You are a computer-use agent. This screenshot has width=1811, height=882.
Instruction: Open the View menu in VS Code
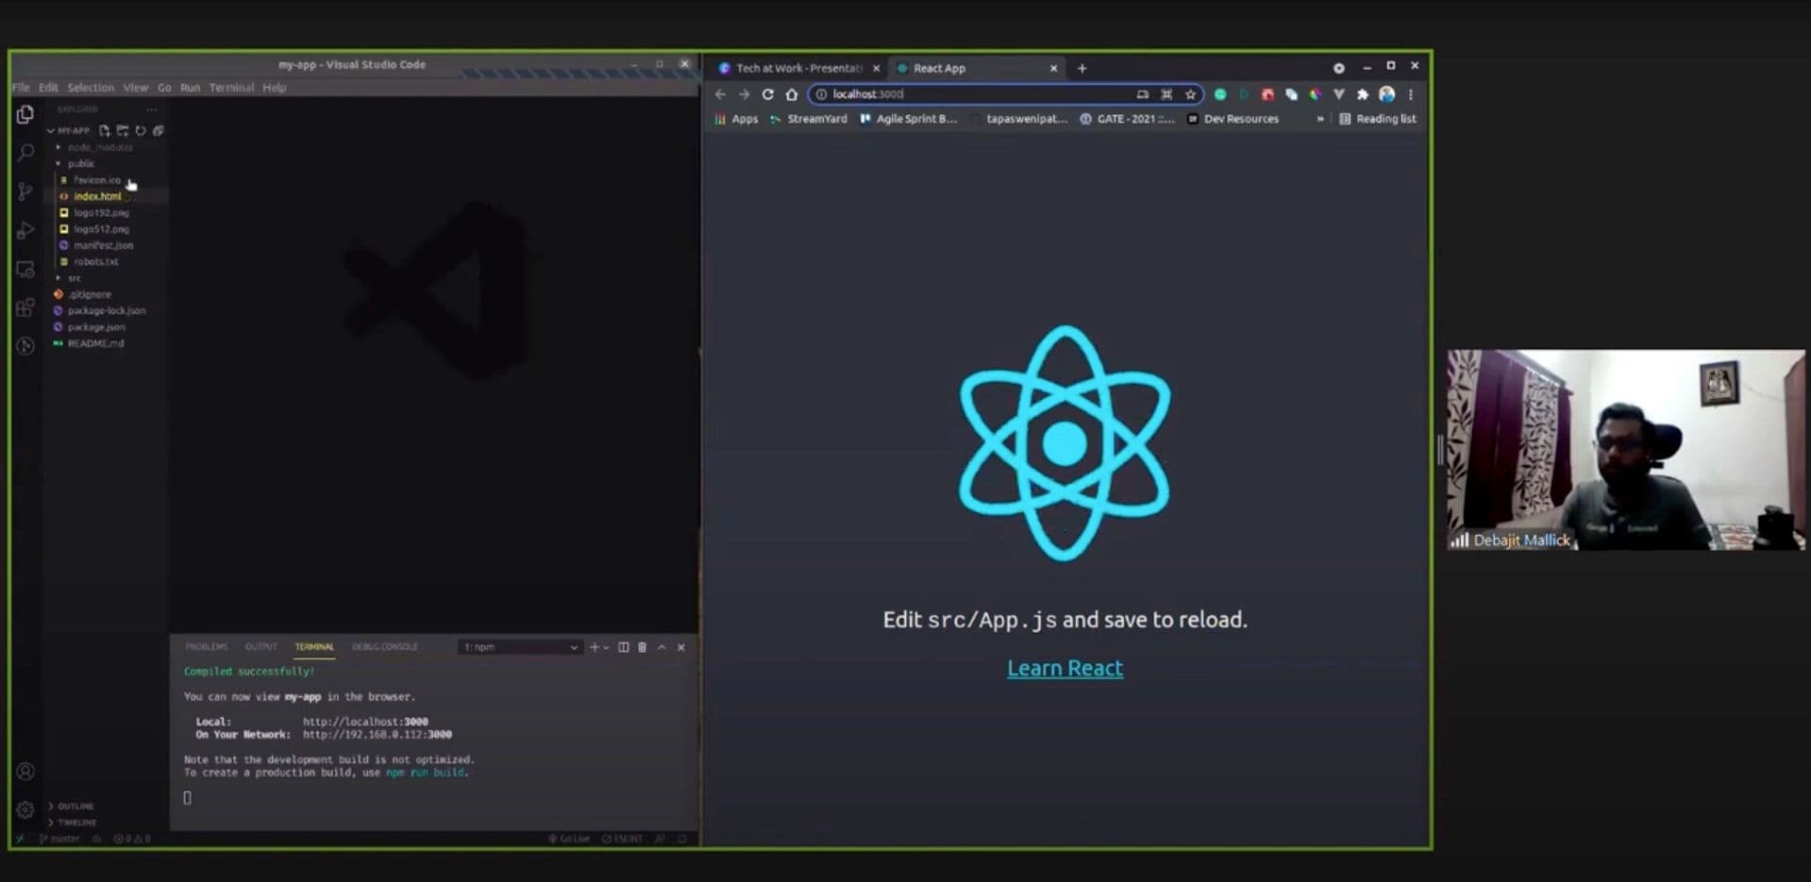[x=135, y=88]
